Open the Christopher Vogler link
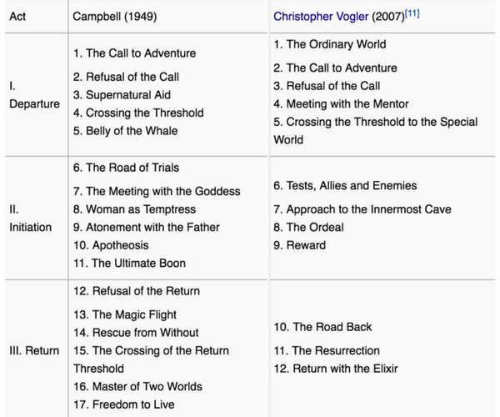 [x=321, y=17]
